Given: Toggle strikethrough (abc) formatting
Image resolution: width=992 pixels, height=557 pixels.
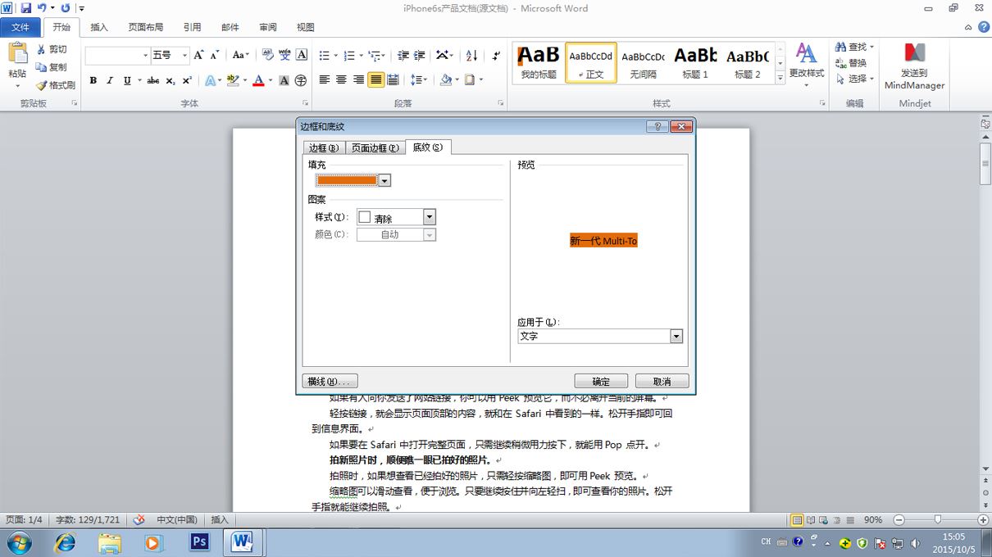Looking at the screenshot, I should coord(152,80).
